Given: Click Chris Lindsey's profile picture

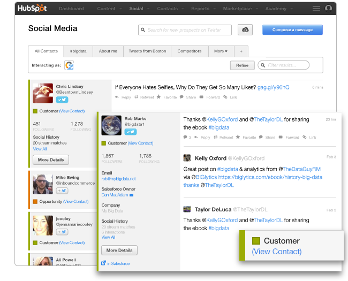Looking at the screenshot, I should point(43,93).
